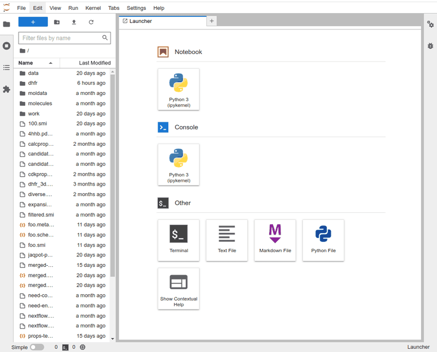Open a new Terminal

(179, 240)
